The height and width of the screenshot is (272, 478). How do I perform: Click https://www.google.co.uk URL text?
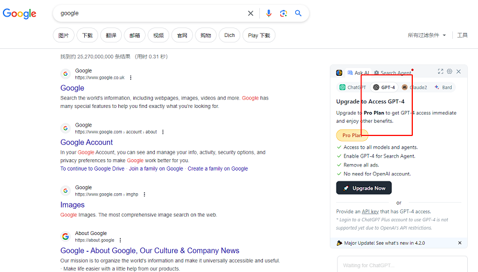pos(100,78)
